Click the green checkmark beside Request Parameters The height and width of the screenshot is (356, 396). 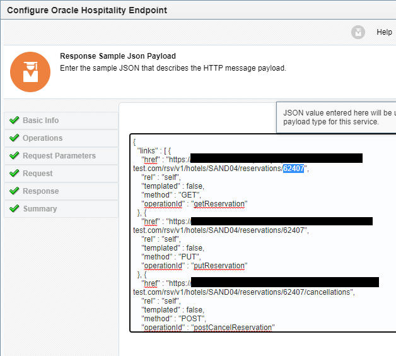click(x=14, y=155)
